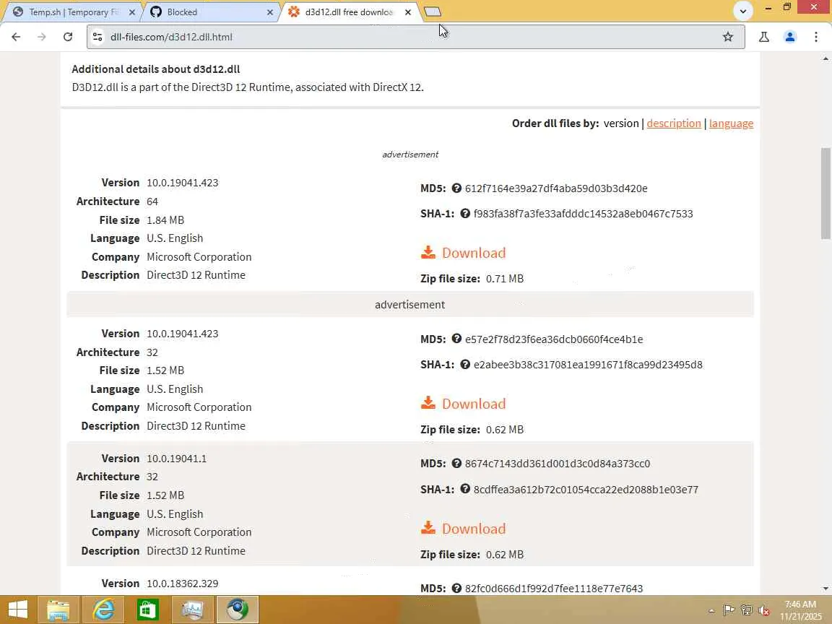
Task: Download version 10.0.19041.1
Action: [473, 529]
